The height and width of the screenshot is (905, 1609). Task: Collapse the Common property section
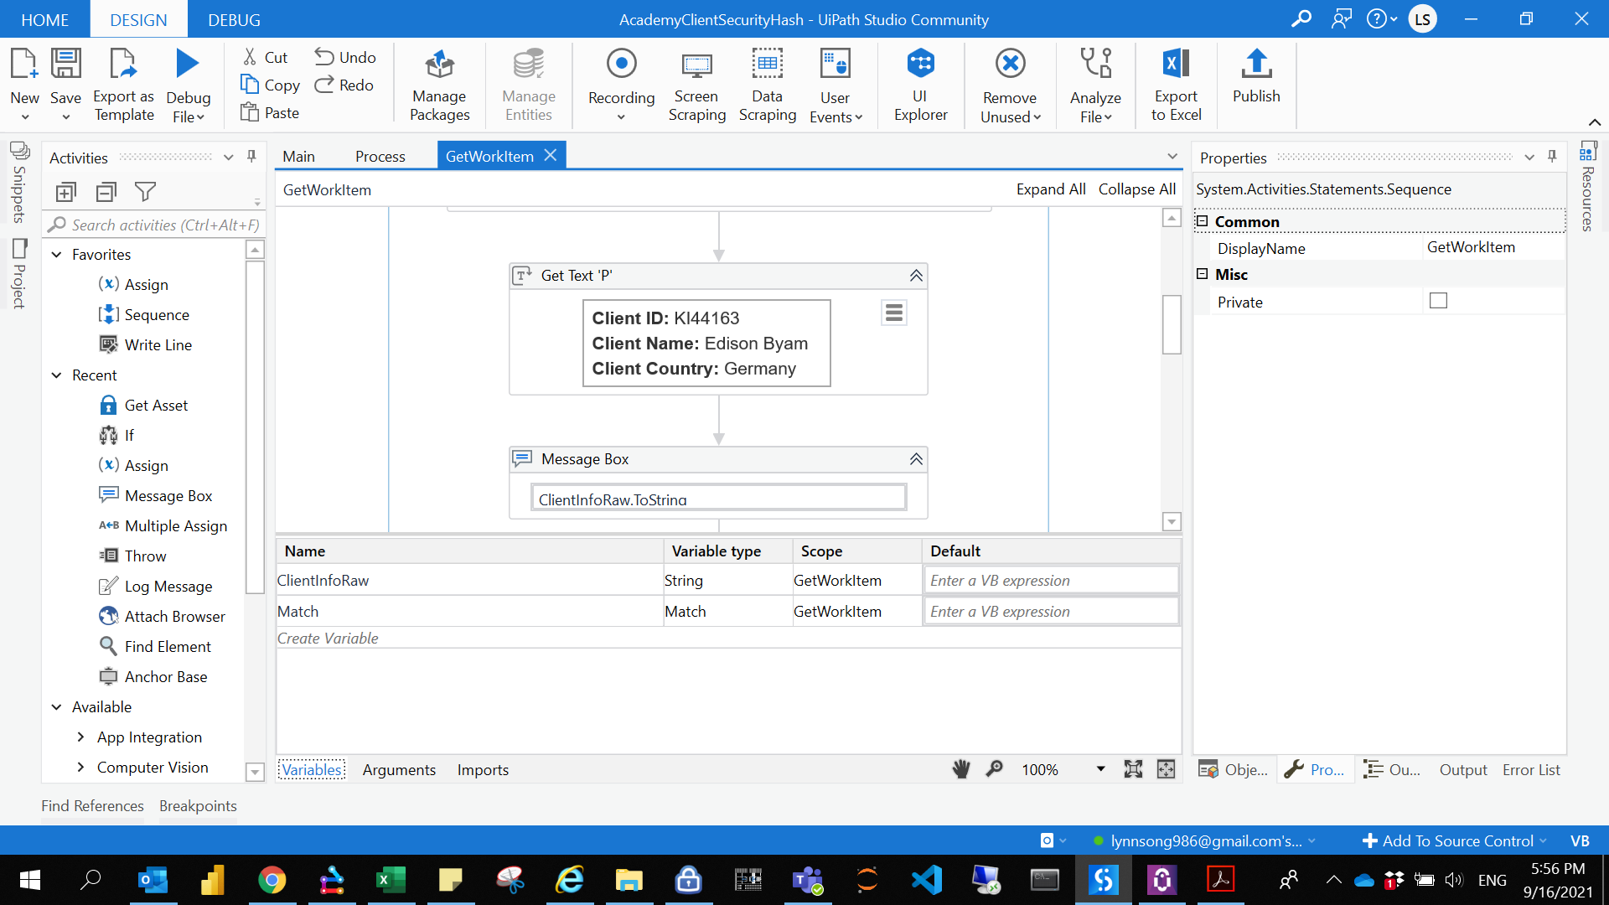[1202, 221]
